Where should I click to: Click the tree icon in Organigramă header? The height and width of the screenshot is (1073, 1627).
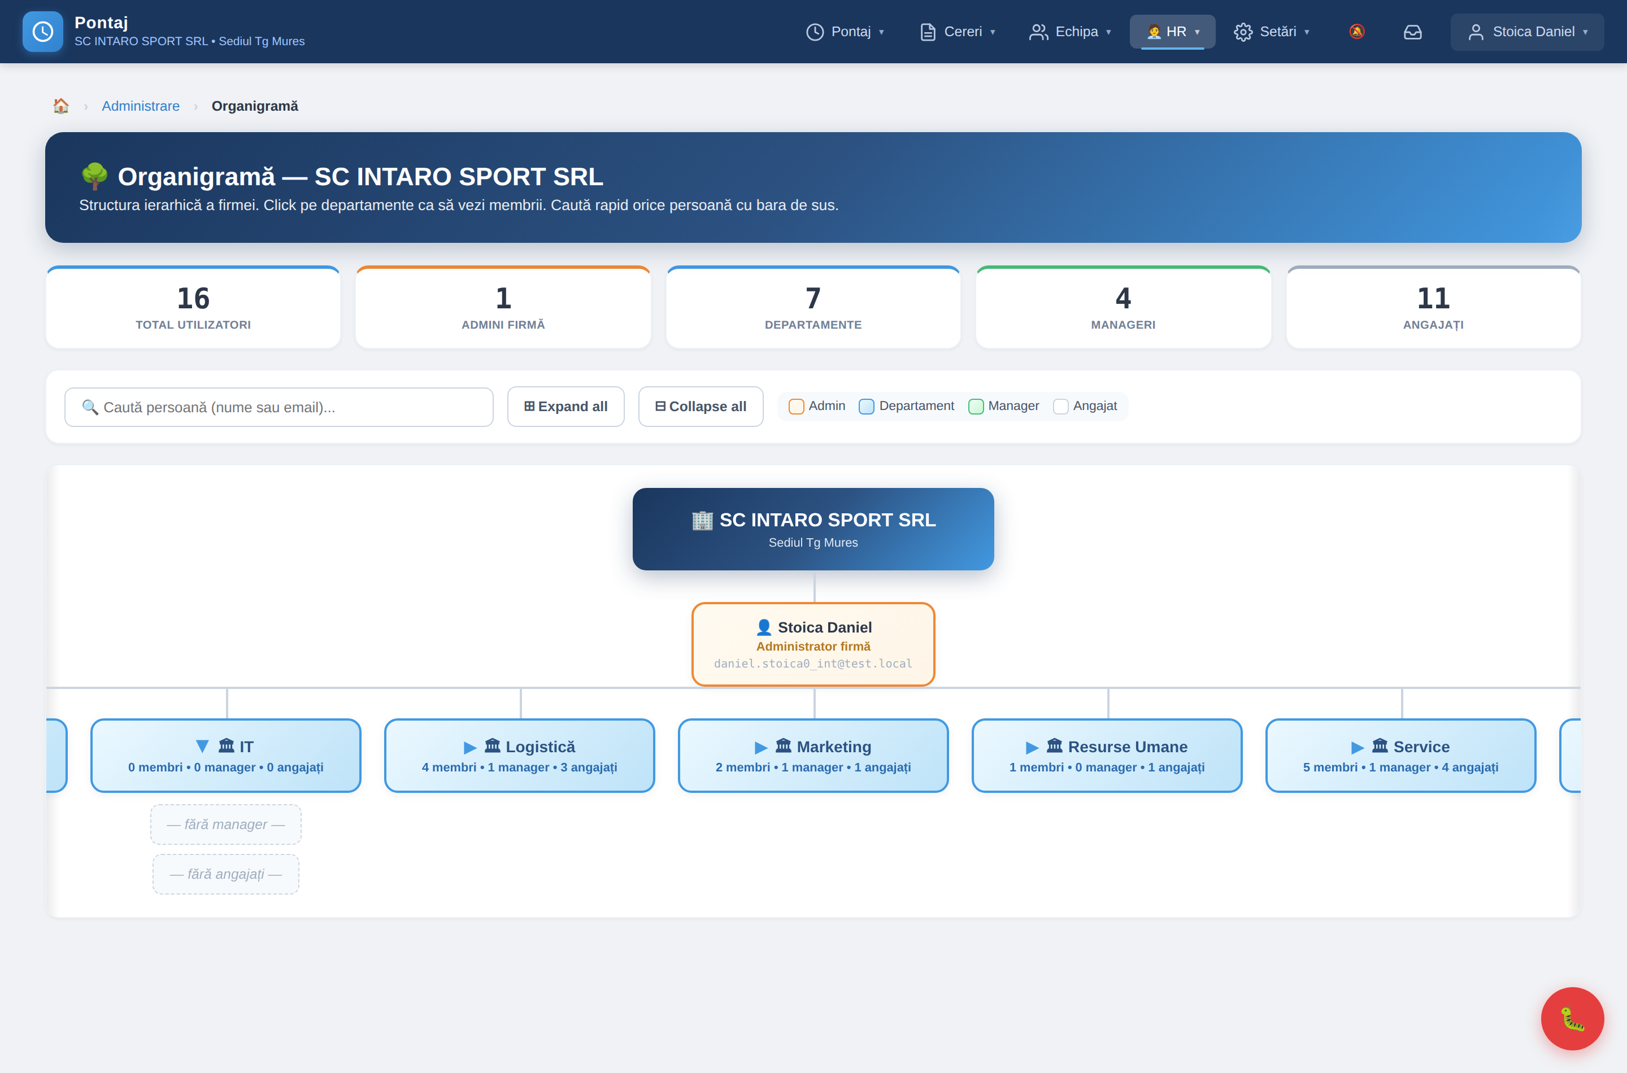coord(94,176)
